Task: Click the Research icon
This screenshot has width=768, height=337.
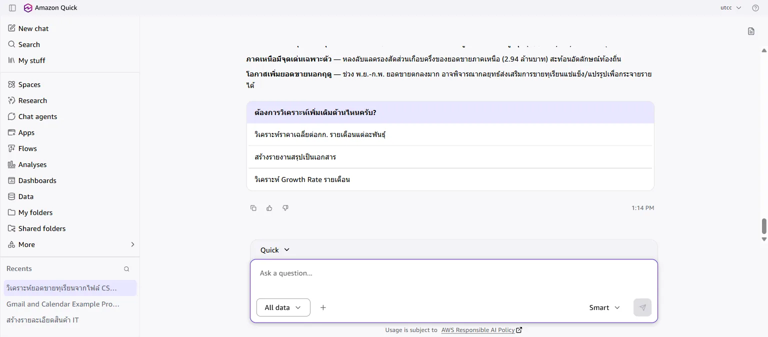Action: [x=11, y=100]
